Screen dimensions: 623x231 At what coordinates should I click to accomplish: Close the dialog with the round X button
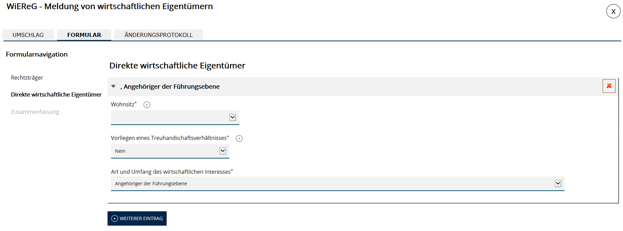[x=613, y=12]
